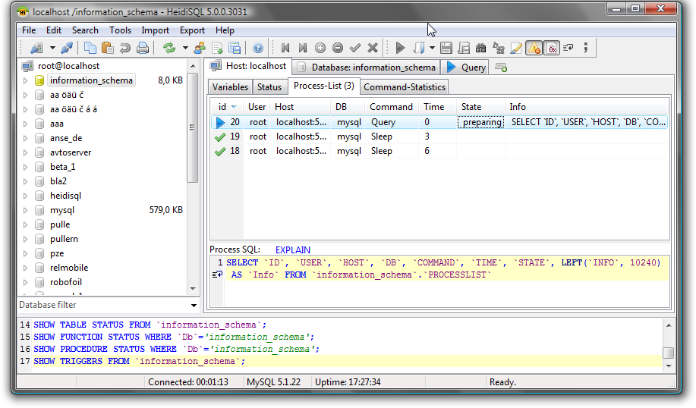The width and height of the screenshot is (696, 408).
Task: Switch to the Command-Statistics tab
Action: [x=405, y=87]
